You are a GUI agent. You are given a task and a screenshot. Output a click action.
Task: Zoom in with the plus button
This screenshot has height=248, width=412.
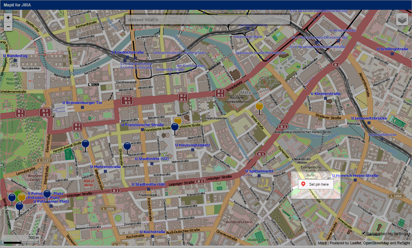point(8,18)
